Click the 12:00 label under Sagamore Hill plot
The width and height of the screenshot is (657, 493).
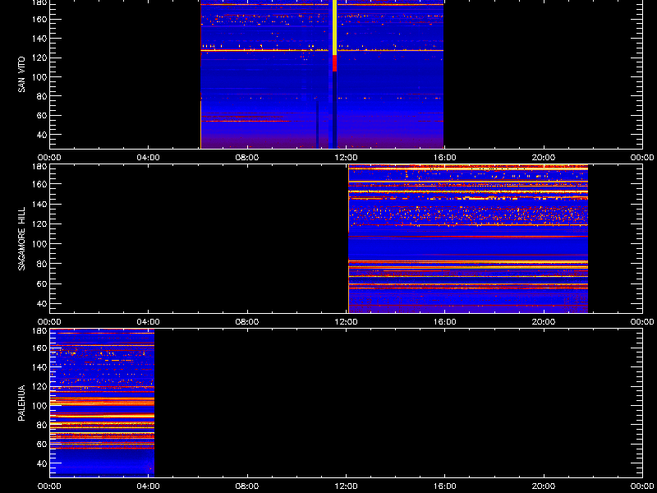click(346, 322)
